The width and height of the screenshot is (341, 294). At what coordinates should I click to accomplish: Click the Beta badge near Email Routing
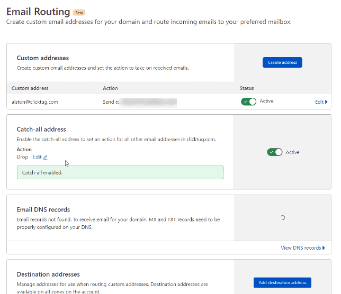tap(79, 12)
